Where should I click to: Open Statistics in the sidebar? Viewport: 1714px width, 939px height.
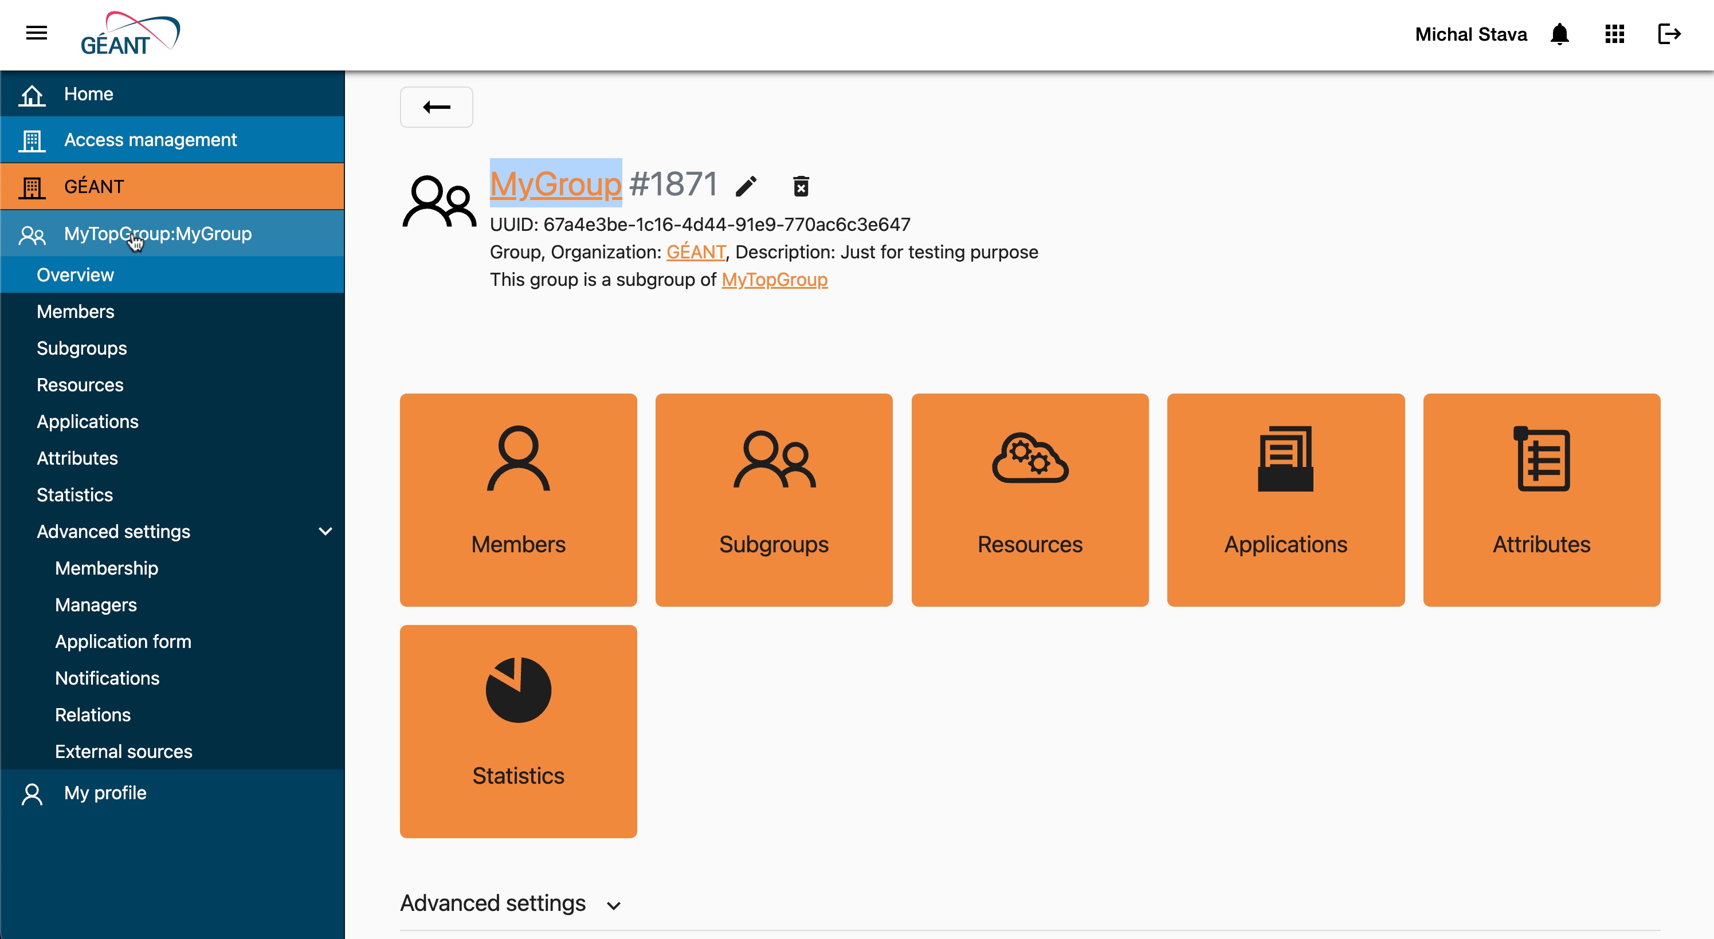pyautogui.click(x=172, y=495)
